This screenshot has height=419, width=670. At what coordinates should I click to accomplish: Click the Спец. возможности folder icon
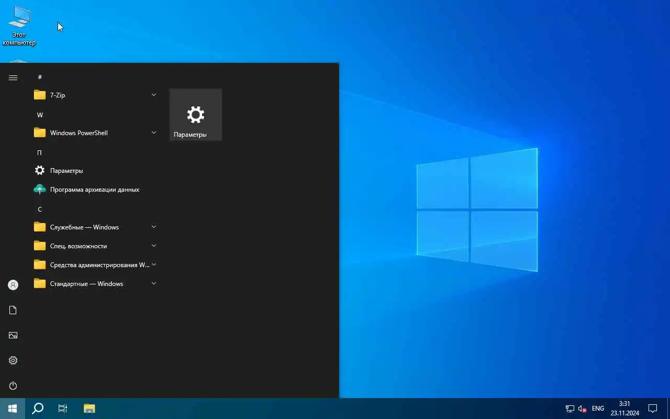[x=40, y=246]
